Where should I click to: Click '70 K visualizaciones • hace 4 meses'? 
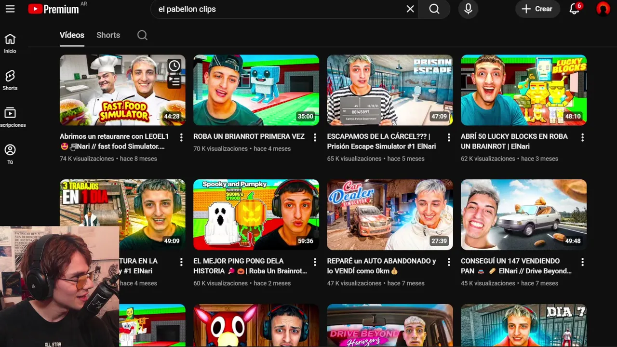point(242,148)
